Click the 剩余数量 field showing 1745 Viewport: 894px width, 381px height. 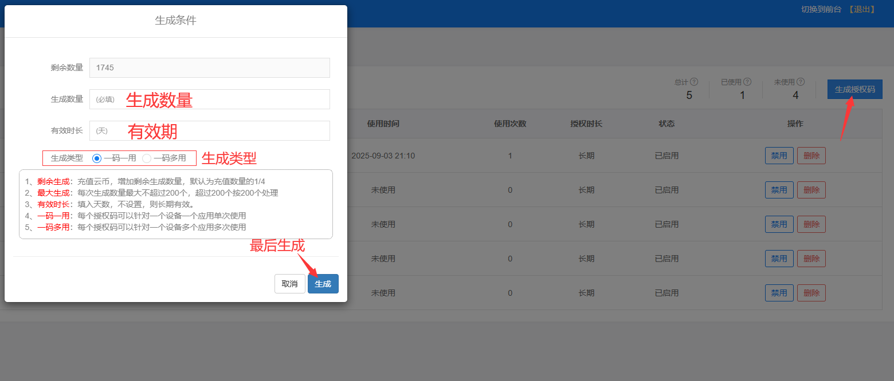[x=210, y=68]
